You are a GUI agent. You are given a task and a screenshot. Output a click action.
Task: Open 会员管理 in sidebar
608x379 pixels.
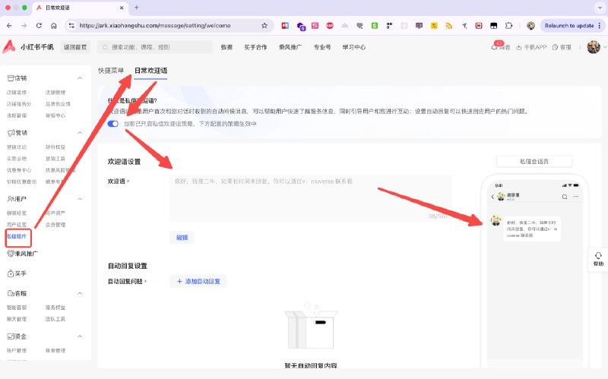(x=55, y=225)
